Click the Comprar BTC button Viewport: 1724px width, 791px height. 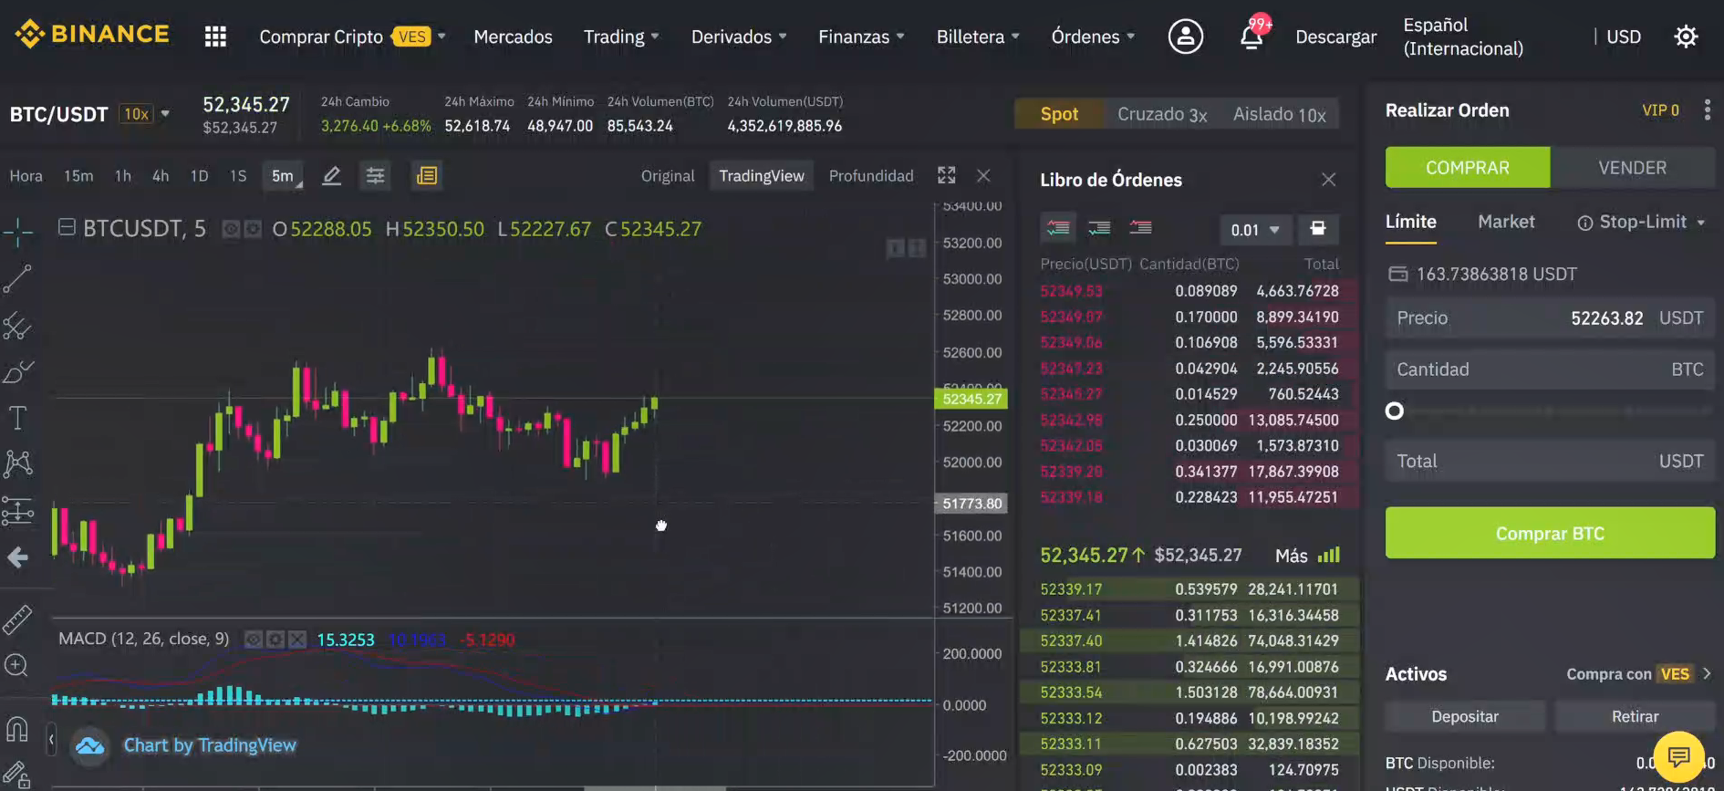pos(1550,534)
